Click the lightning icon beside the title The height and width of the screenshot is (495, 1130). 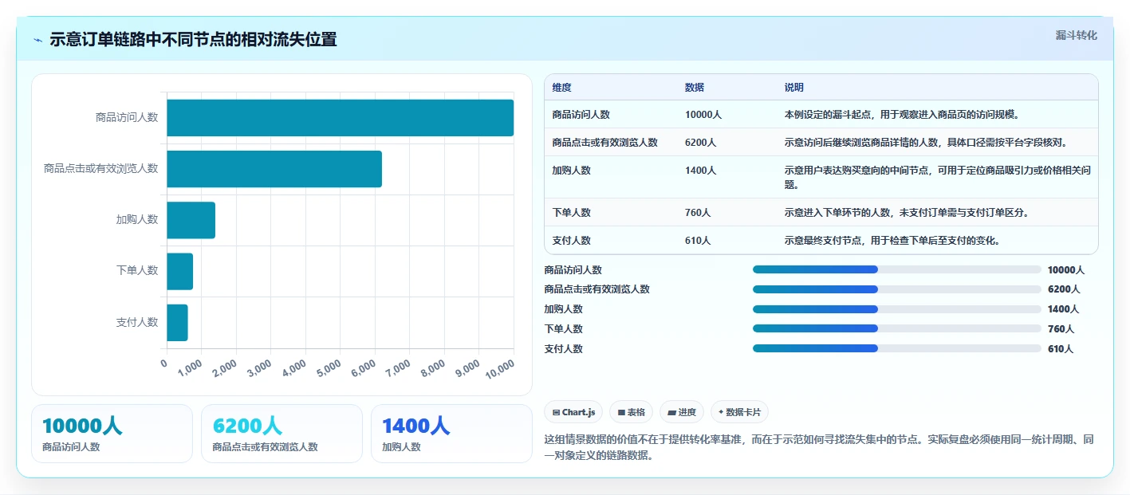(x=38, y=40)
